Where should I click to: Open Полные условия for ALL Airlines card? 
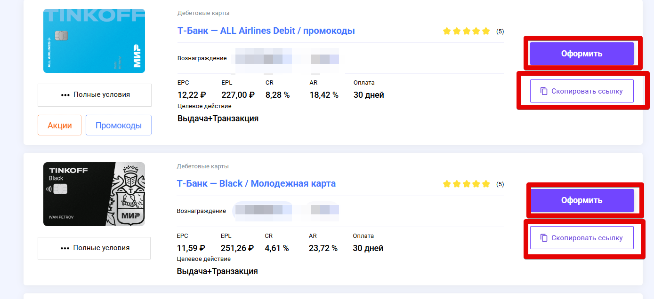click(95, 95)
